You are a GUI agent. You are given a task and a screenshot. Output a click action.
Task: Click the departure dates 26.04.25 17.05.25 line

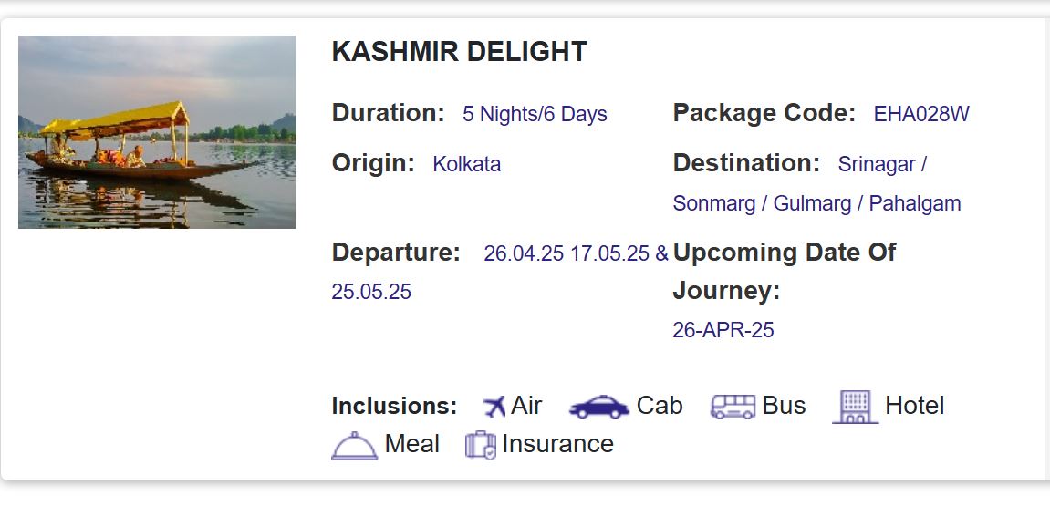click(x=567, y=254)
